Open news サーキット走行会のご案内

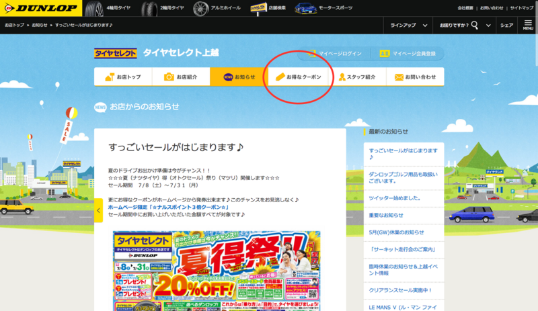point(403,250)
